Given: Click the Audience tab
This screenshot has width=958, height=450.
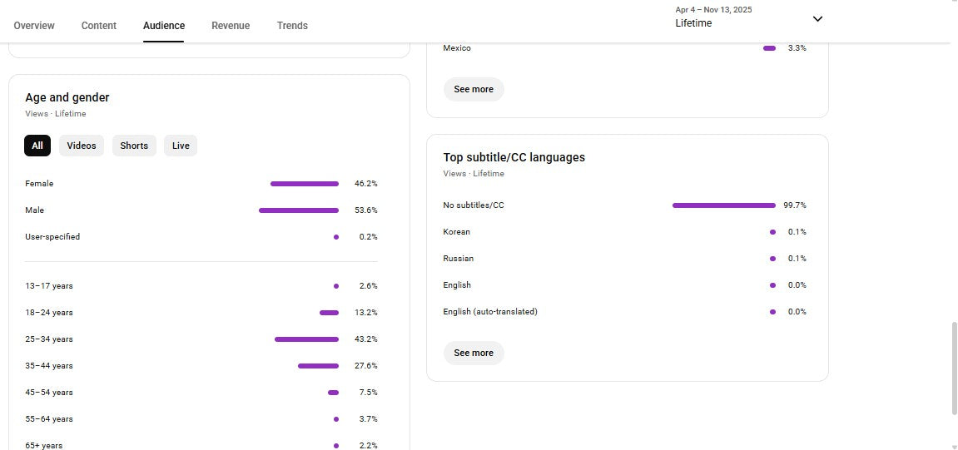Looking at the screenshot, I should tap(164, 26).
